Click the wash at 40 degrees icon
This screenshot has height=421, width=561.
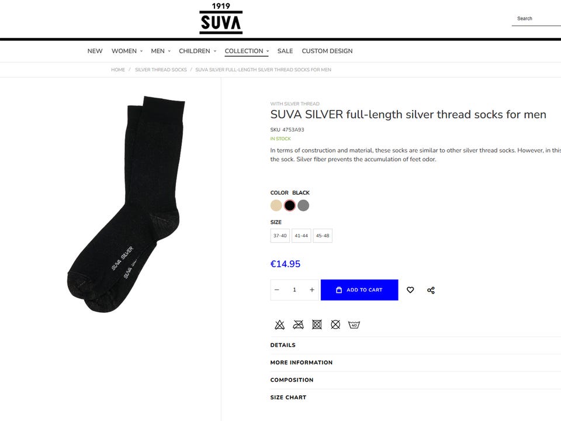pyautogui.click(x=354, y=325)
